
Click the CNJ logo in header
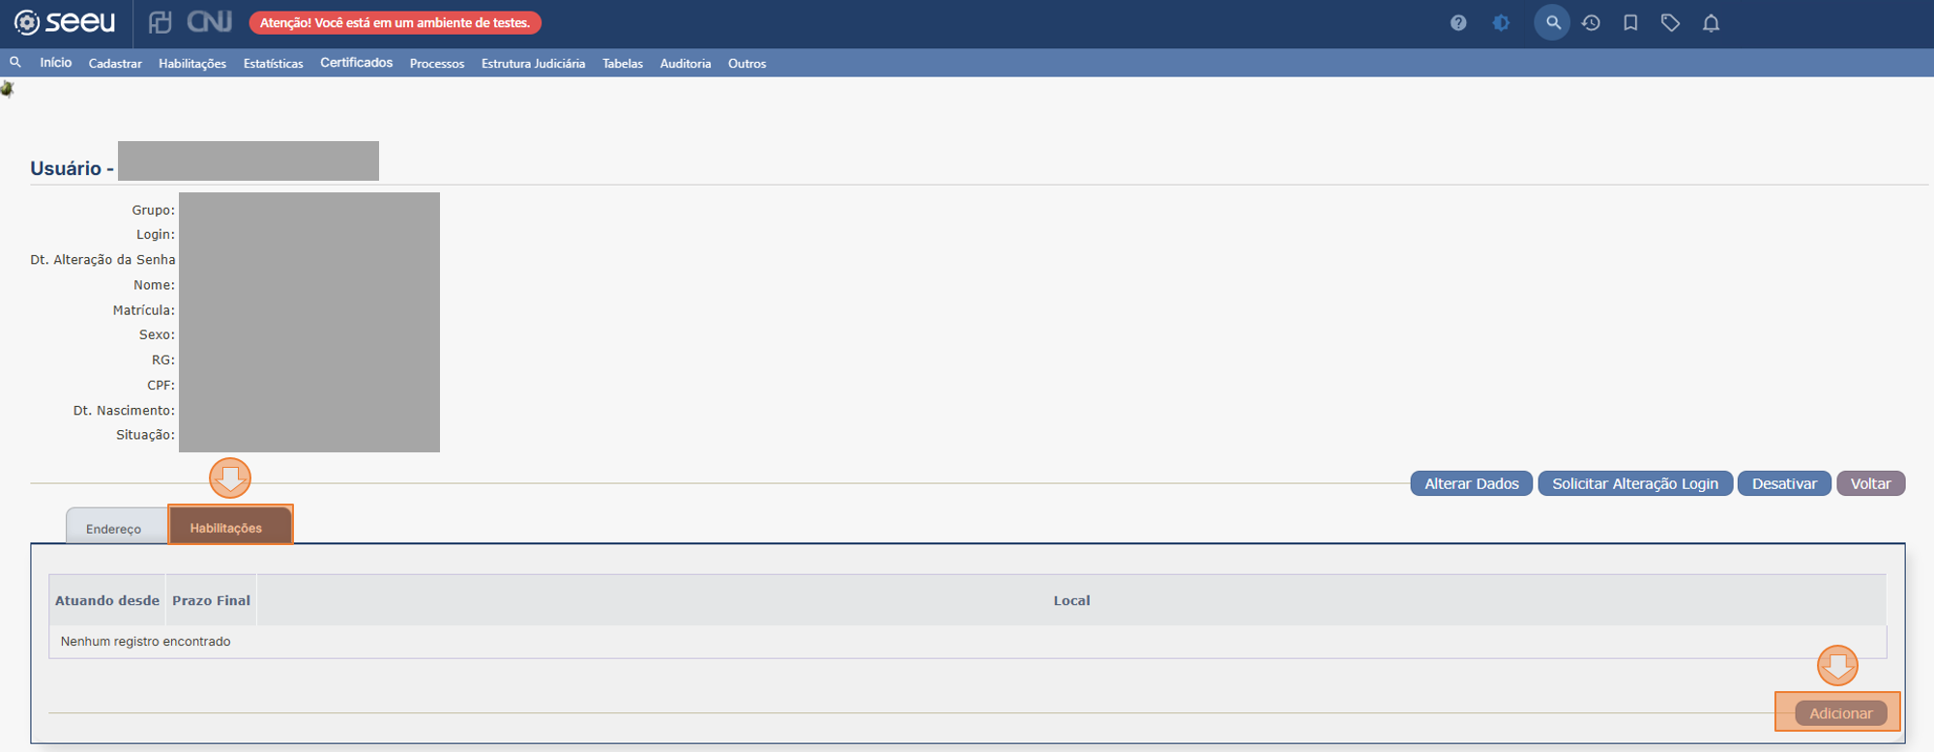coord(210,22)
